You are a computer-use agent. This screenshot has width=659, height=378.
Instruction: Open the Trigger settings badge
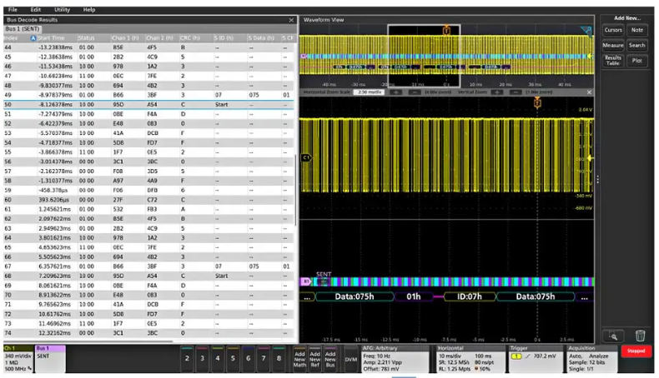tap(535, 359)
